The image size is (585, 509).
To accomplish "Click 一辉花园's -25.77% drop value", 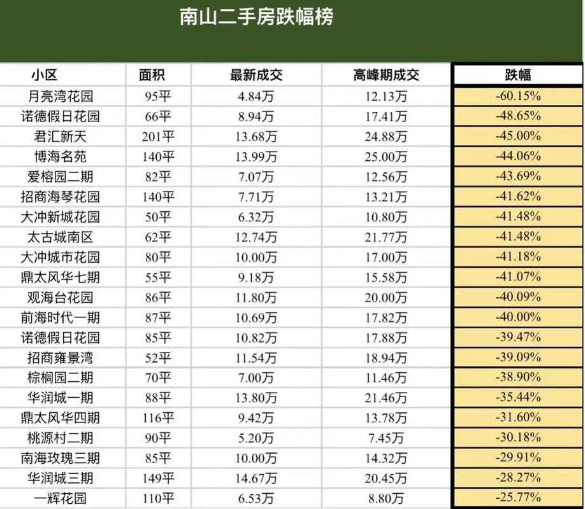I will (517, 498).
